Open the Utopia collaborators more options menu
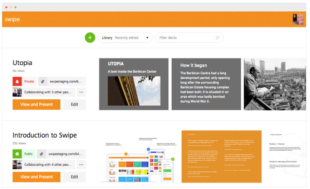Screen dimensions: 310x189 tap(81, 92)
